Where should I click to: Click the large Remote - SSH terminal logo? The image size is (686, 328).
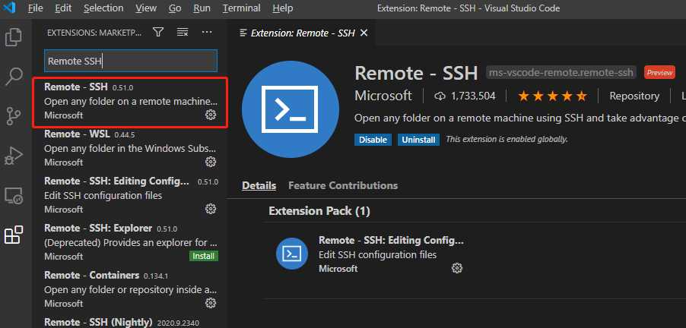pyautogui.click(x=290, y=109)
